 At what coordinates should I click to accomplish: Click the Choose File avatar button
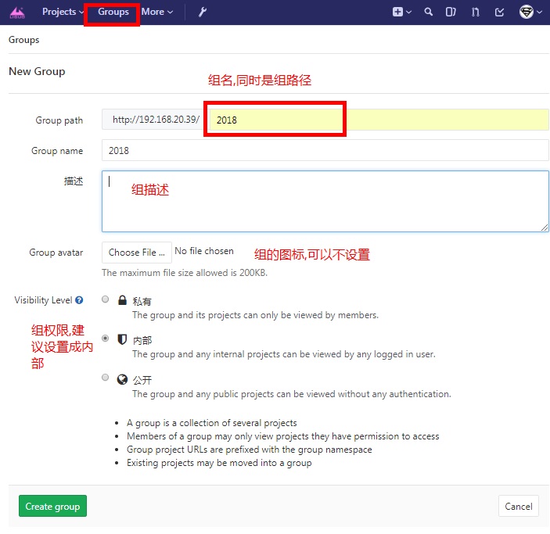coord(136,252)
